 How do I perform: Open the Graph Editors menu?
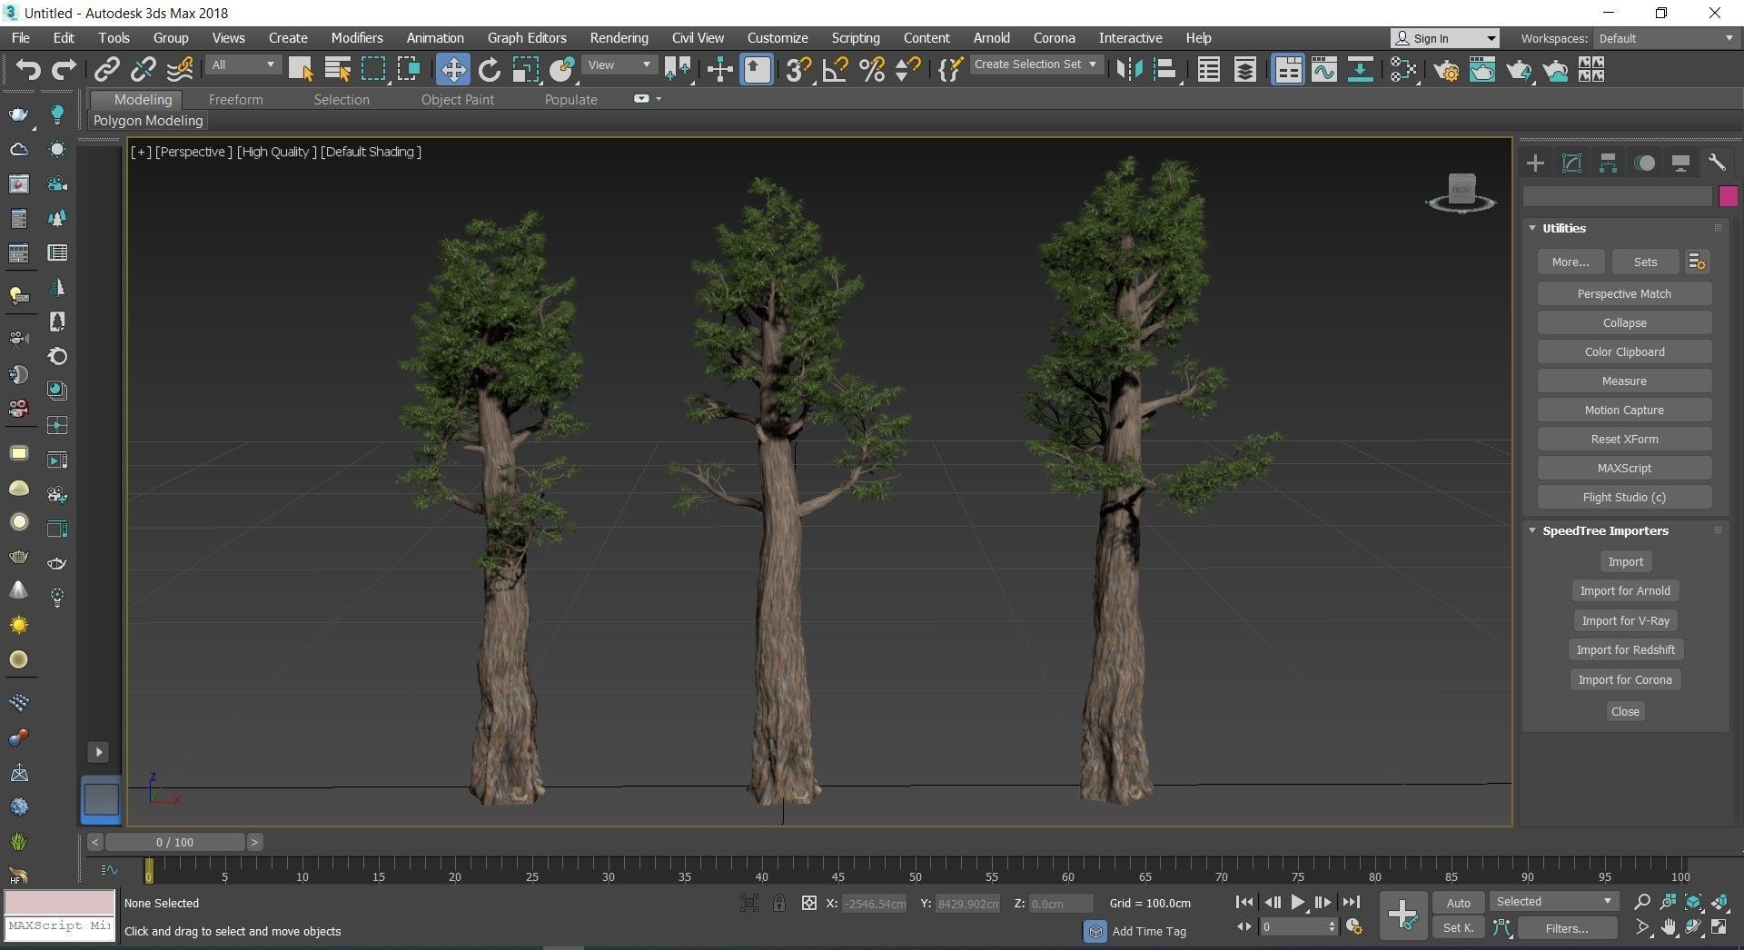tap(527, 38)
